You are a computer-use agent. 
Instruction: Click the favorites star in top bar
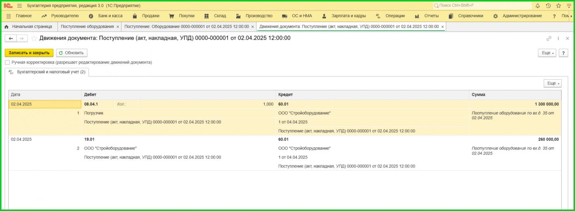[558, 6]
